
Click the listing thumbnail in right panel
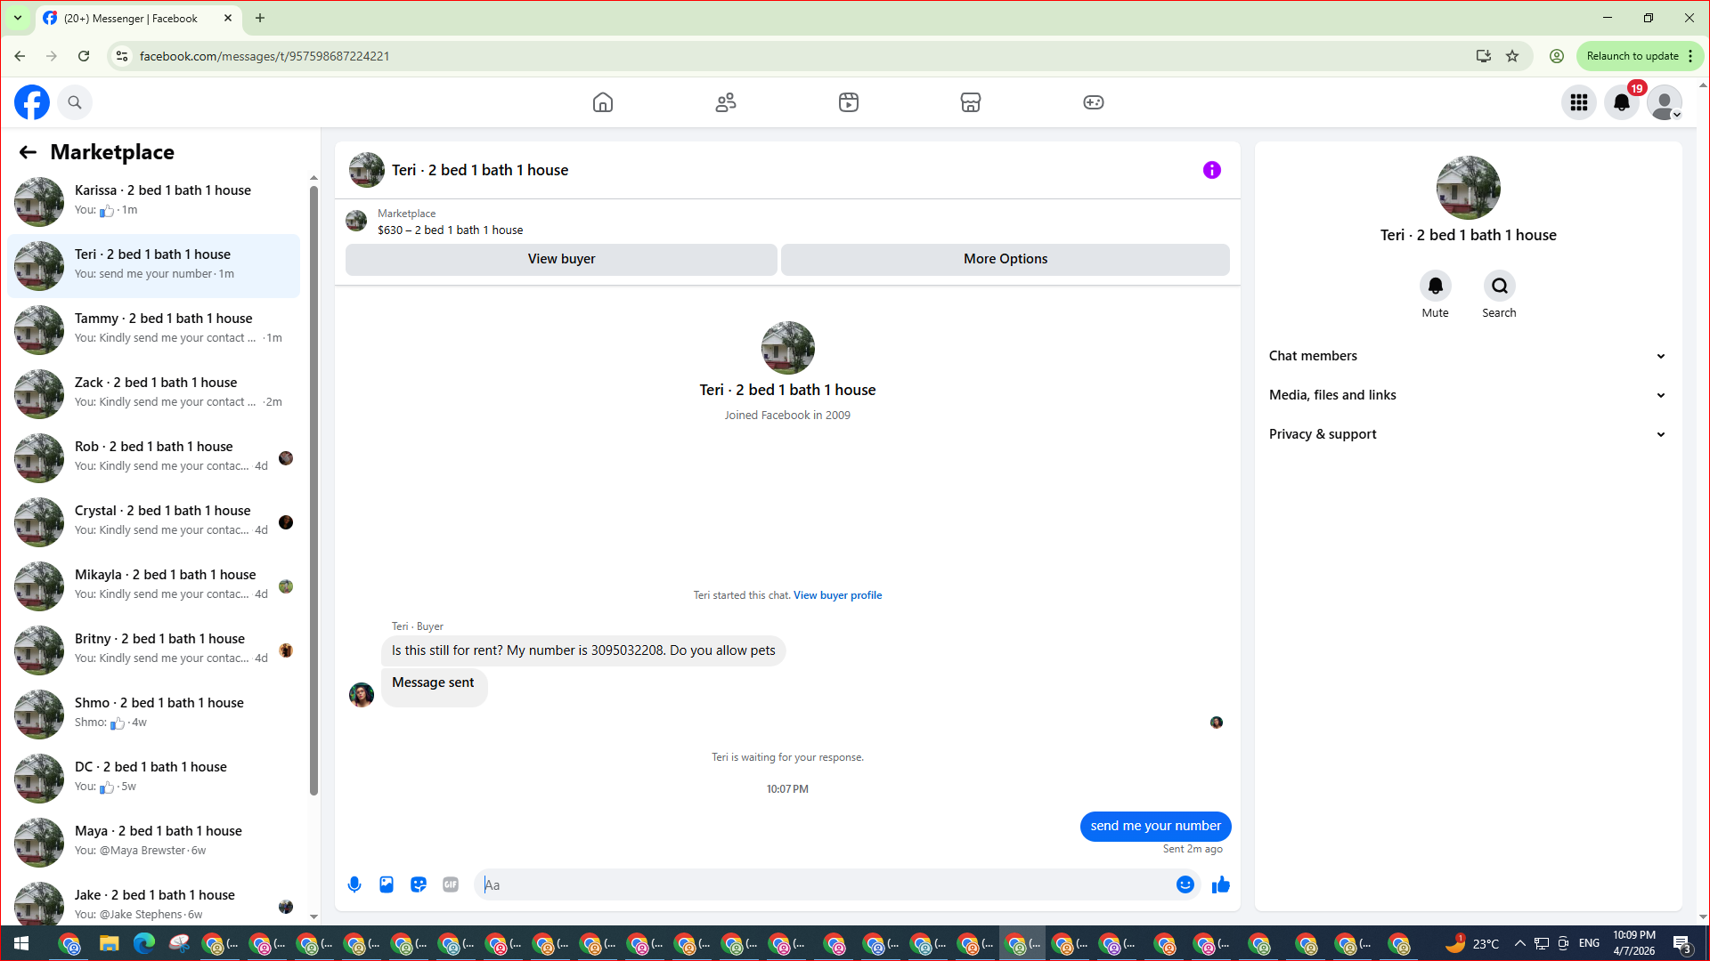click(1469, 188)
